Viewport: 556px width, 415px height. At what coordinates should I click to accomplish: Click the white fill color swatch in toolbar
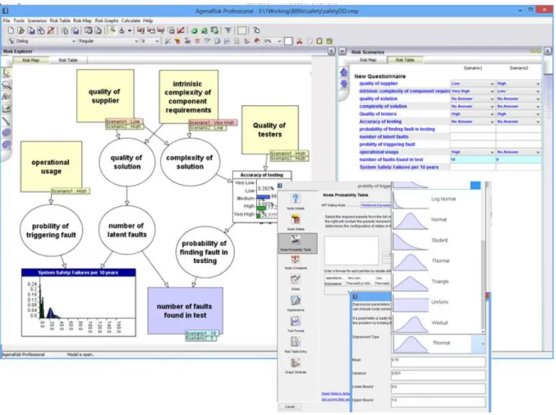point(288,41)
